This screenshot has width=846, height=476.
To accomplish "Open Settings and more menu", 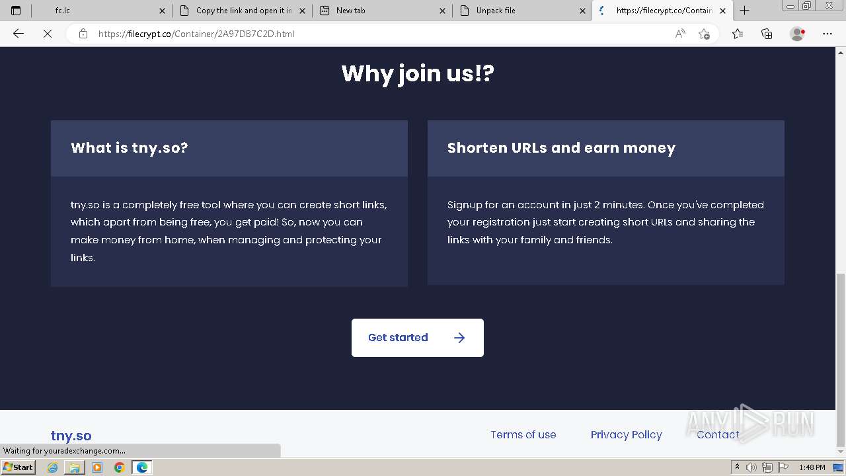I will (x=827, y=34).
